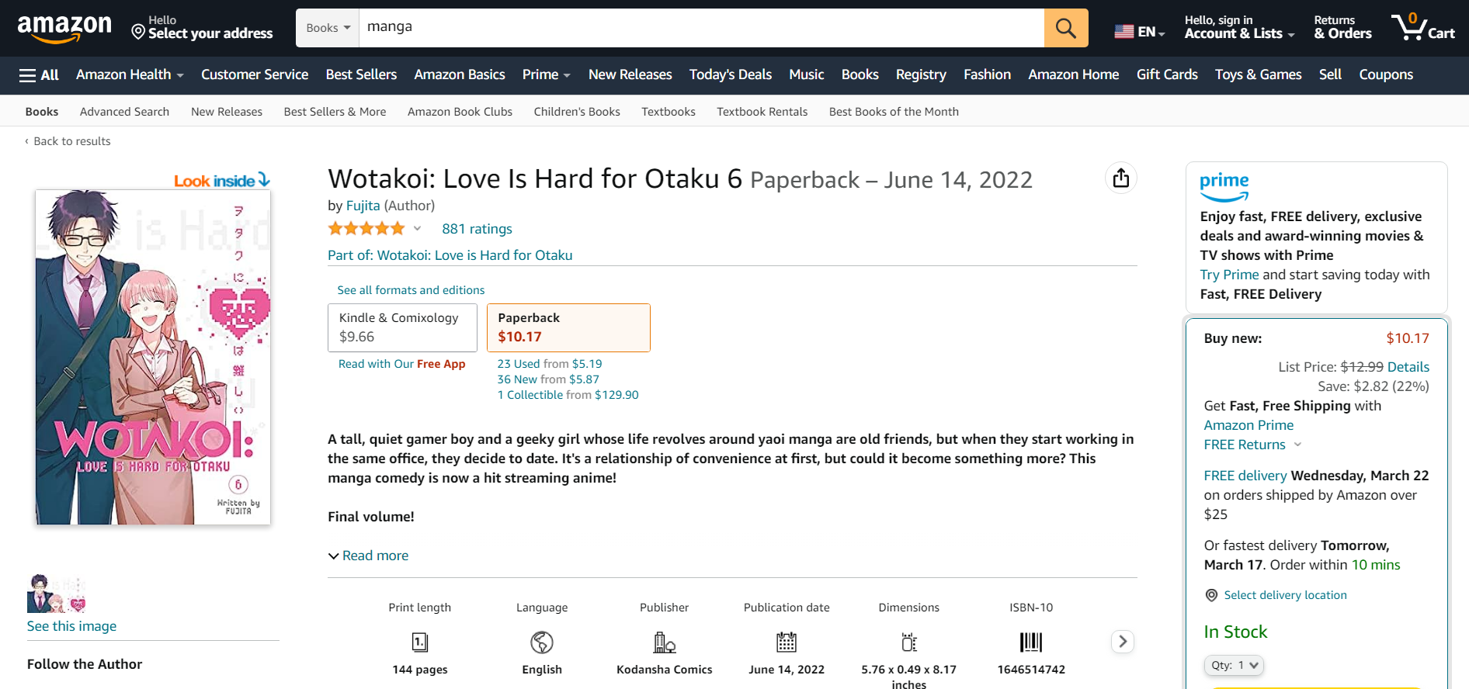Go to Best Sellers & More tab

(335, 112)
